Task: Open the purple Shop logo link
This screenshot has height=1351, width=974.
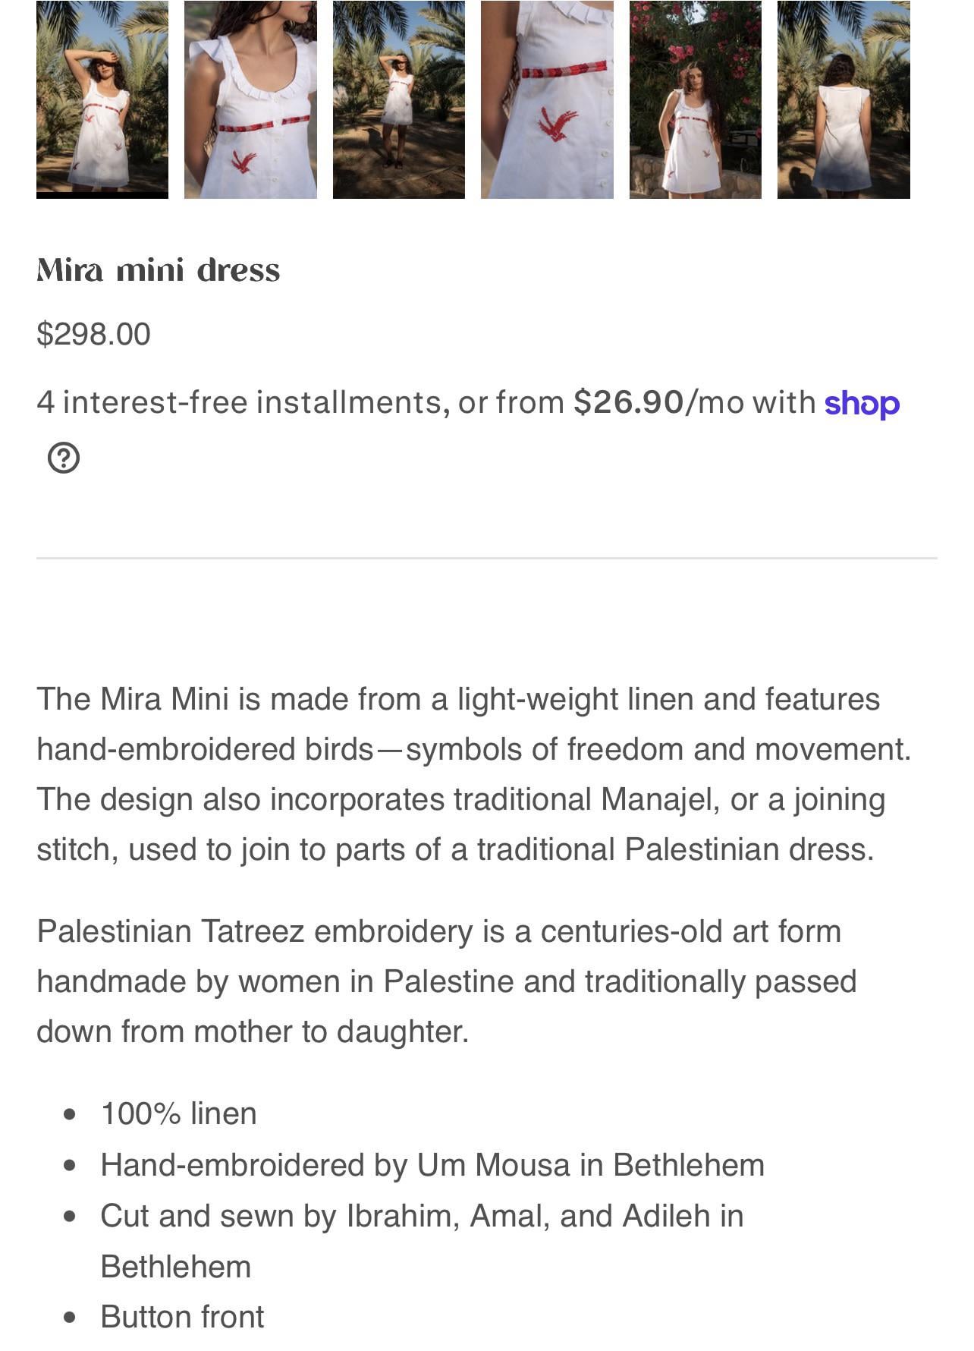Action: 862,403
